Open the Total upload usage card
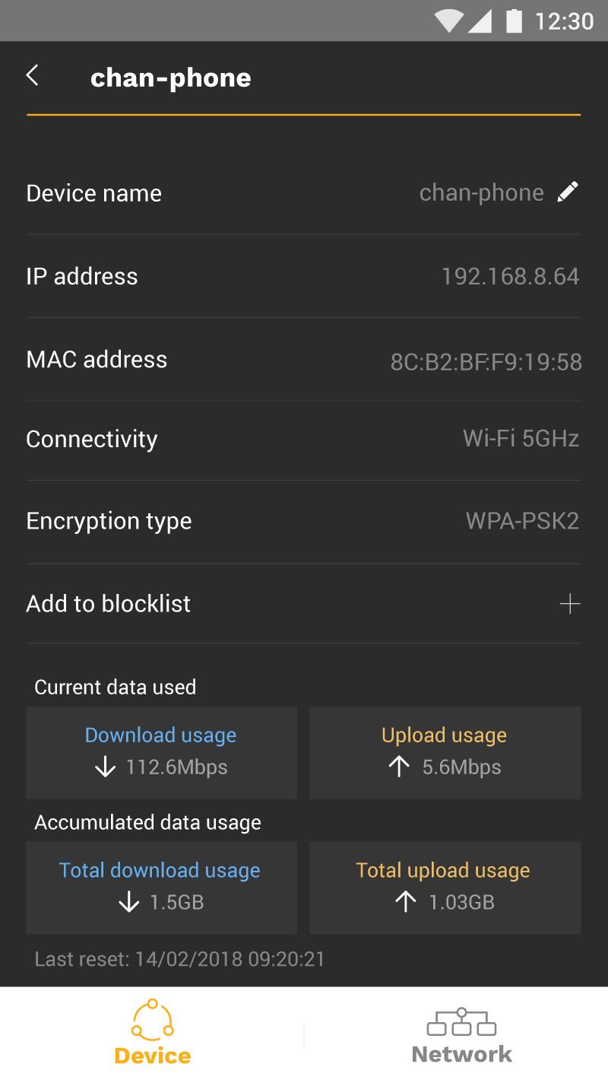The width and height of the screenshot is (608, 1083). (445, 888)
